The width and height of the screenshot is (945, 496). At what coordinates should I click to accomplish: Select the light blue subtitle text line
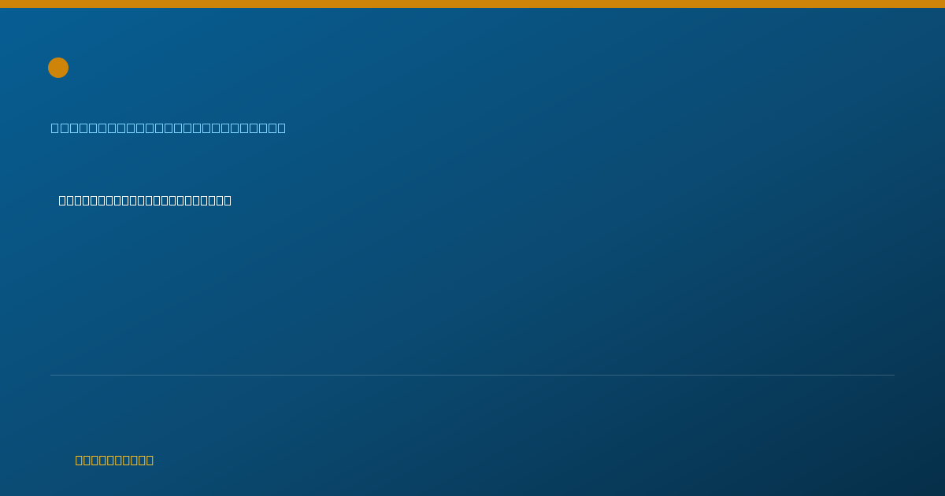[x=169, y=128]
